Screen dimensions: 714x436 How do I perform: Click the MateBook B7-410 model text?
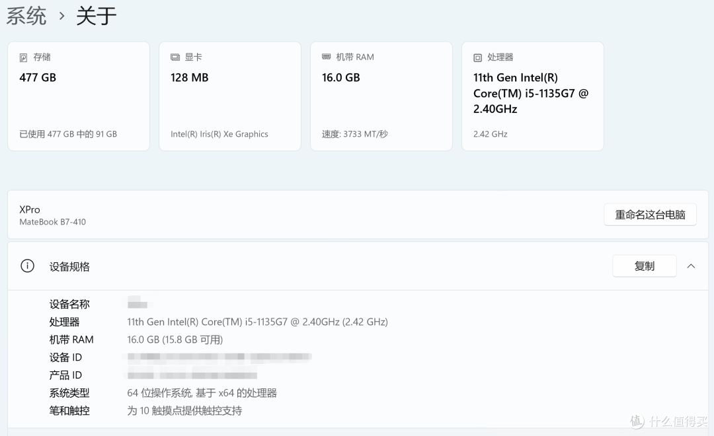coord(52,222)
